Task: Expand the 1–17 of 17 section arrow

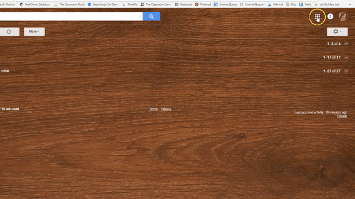Action: tap(346, 57)
